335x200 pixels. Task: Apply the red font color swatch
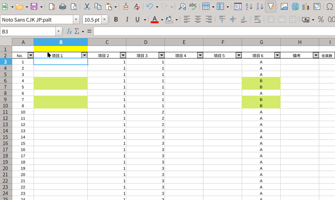click(154, 20)
